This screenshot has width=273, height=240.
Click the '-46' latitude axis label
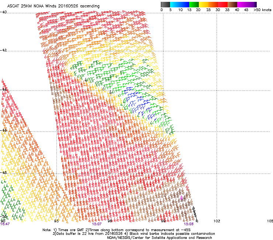(x=3, y=130)
